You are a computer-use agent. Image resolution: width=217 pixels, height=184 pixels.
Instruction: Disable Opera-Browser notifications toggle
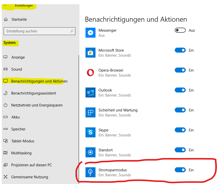point(180,70)
